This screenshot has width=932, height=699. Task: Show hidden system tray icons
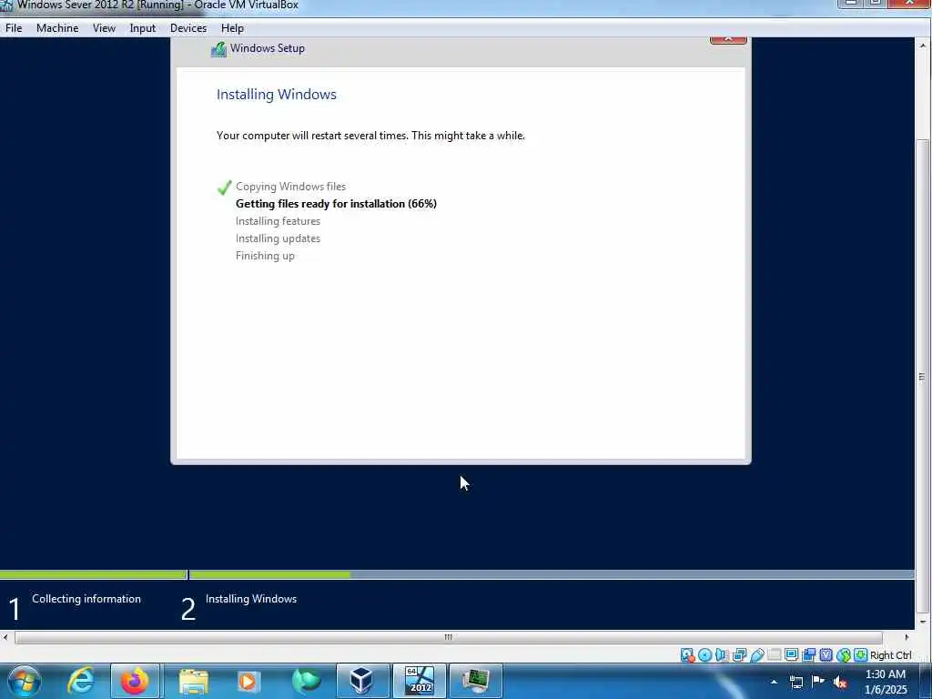click(x=774, y=682)
